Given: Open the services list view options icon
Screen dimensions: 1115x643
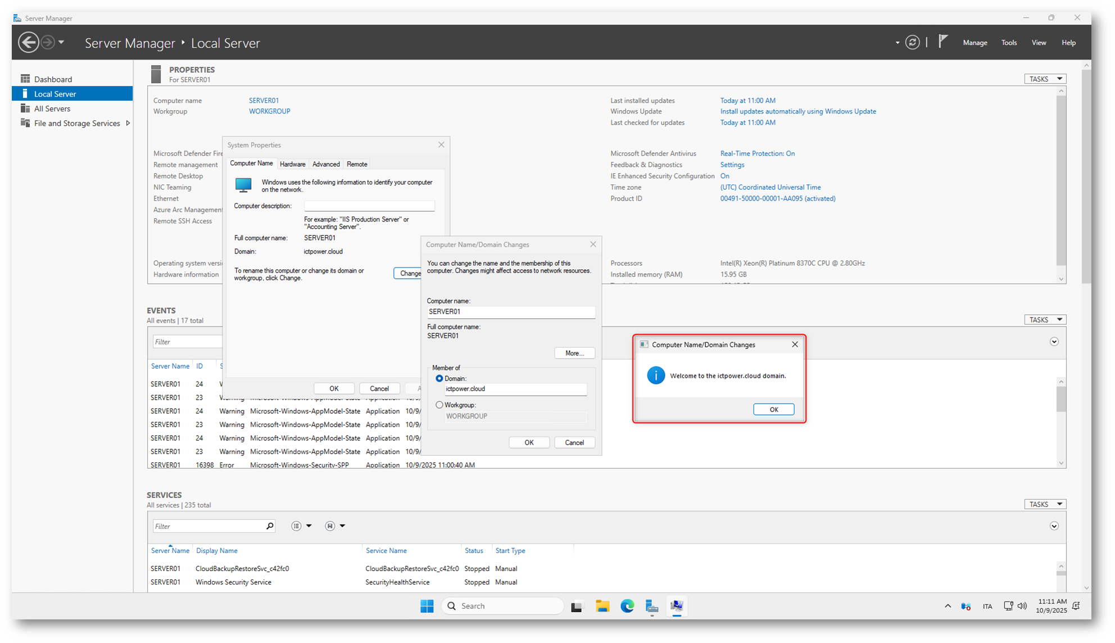Looking at the screenshot, I should click(297, 526).
